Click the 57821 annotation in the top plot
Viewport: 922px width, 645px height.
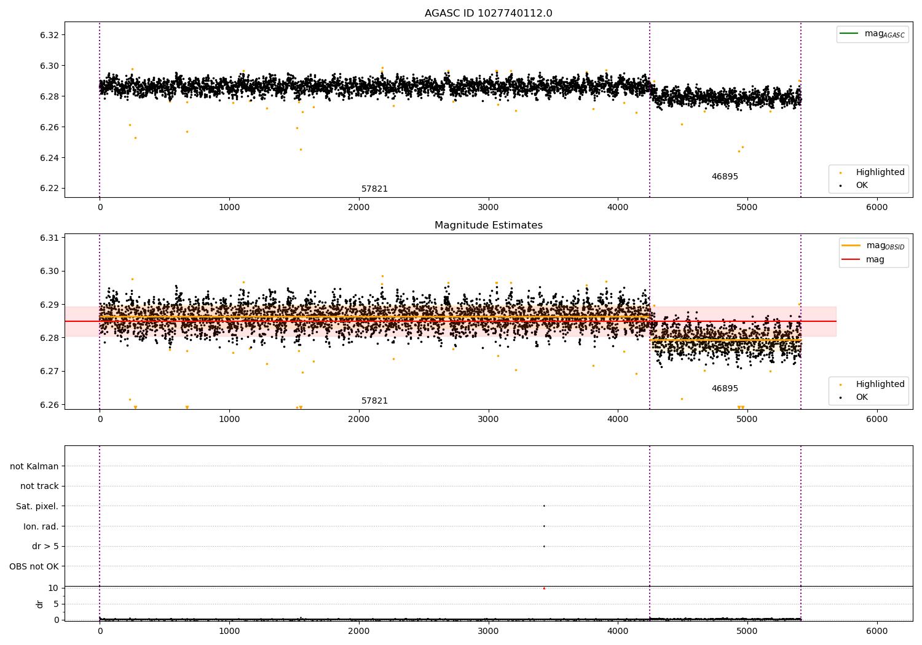click(374, 189)
